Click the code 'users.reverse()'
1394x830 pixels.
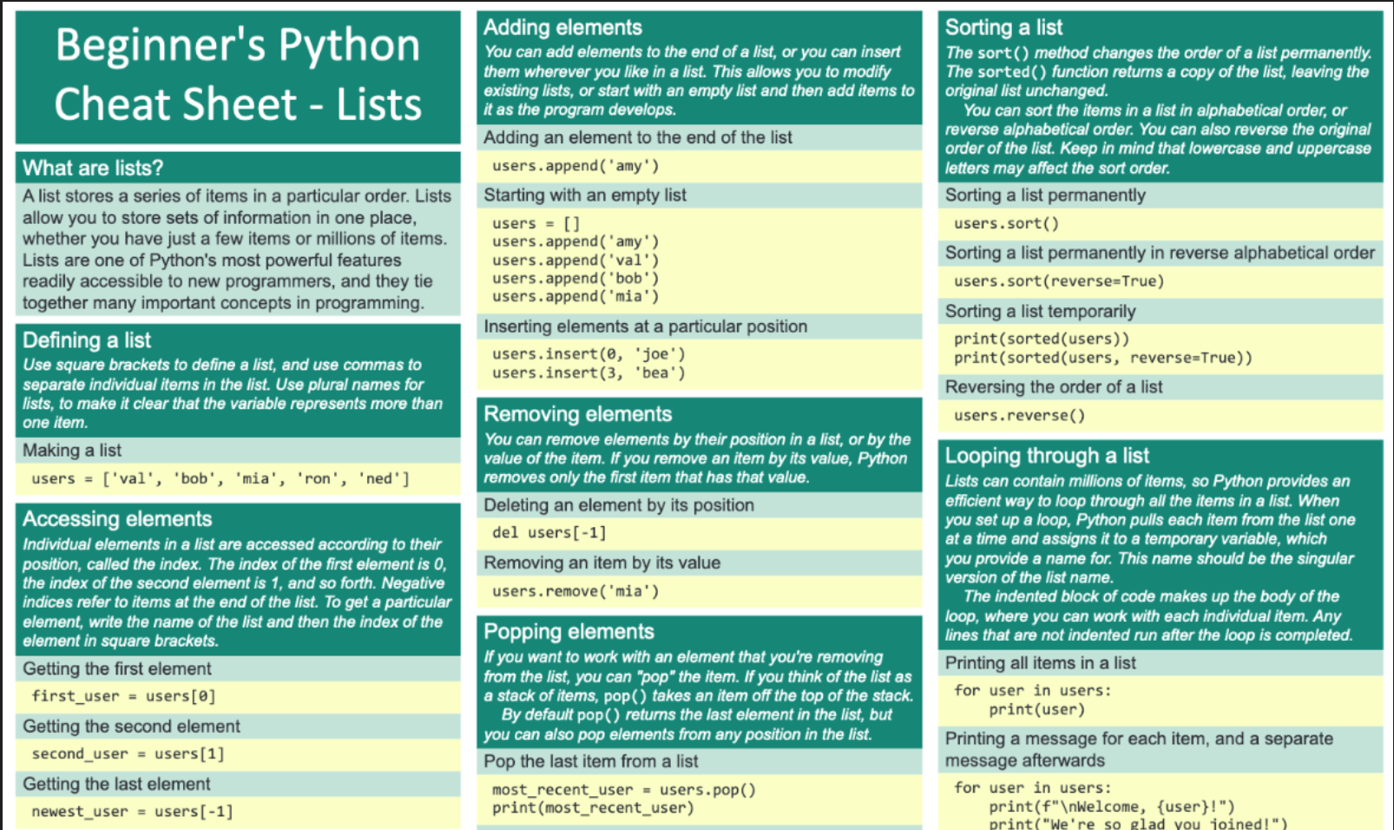(1020, 416)
